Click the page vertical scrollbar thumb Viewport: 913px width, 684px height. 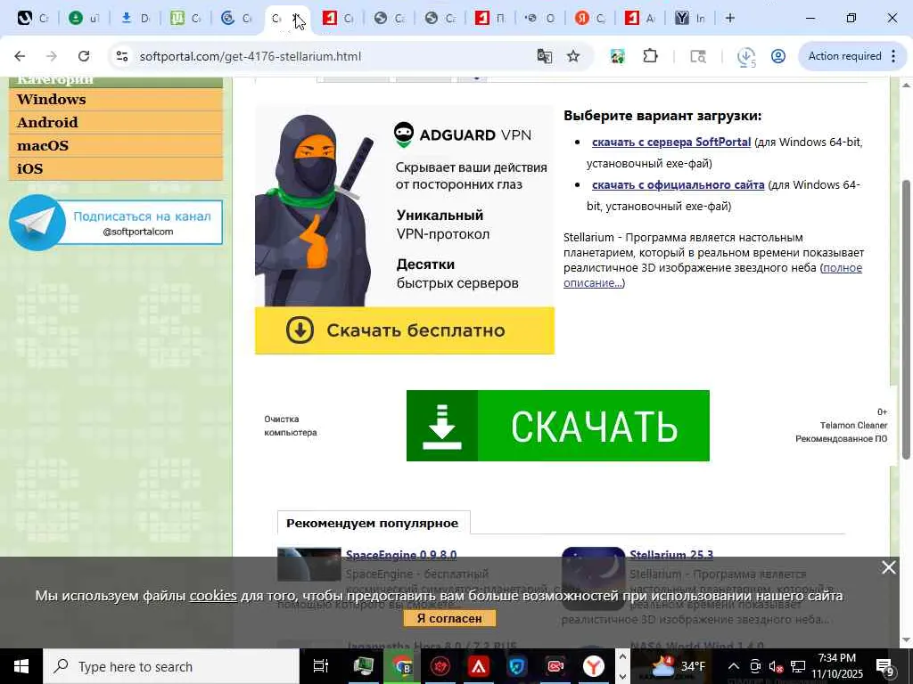pyautogui.click(x=906, y=319)
